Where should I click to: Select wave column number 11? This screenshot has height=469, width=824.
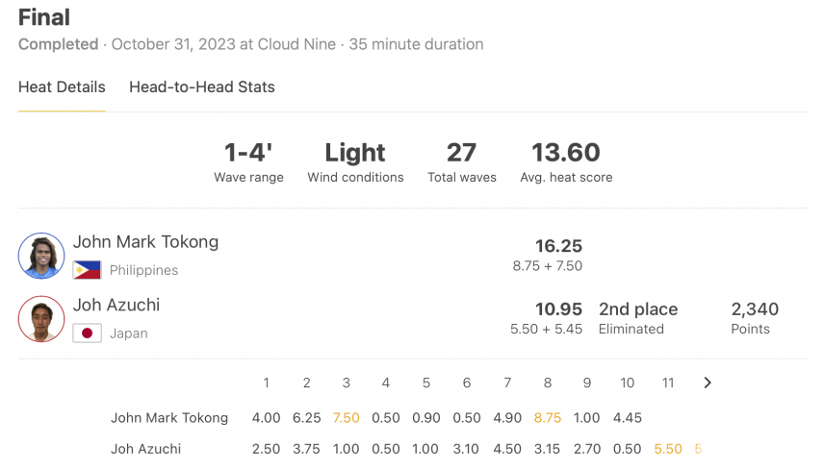click(668, 383)
